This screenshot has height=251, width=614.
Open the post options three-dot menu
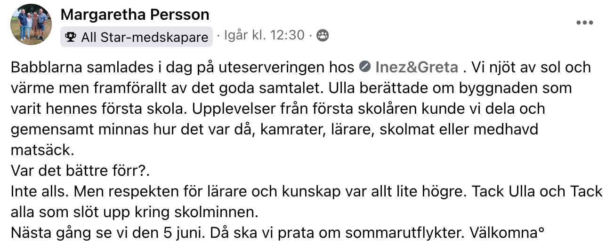584,23
